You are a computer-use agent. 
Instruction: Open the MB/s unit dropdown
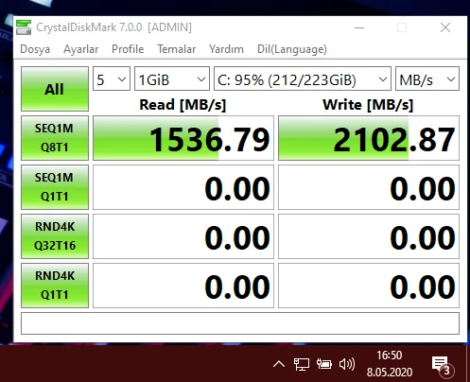point(427,78)
